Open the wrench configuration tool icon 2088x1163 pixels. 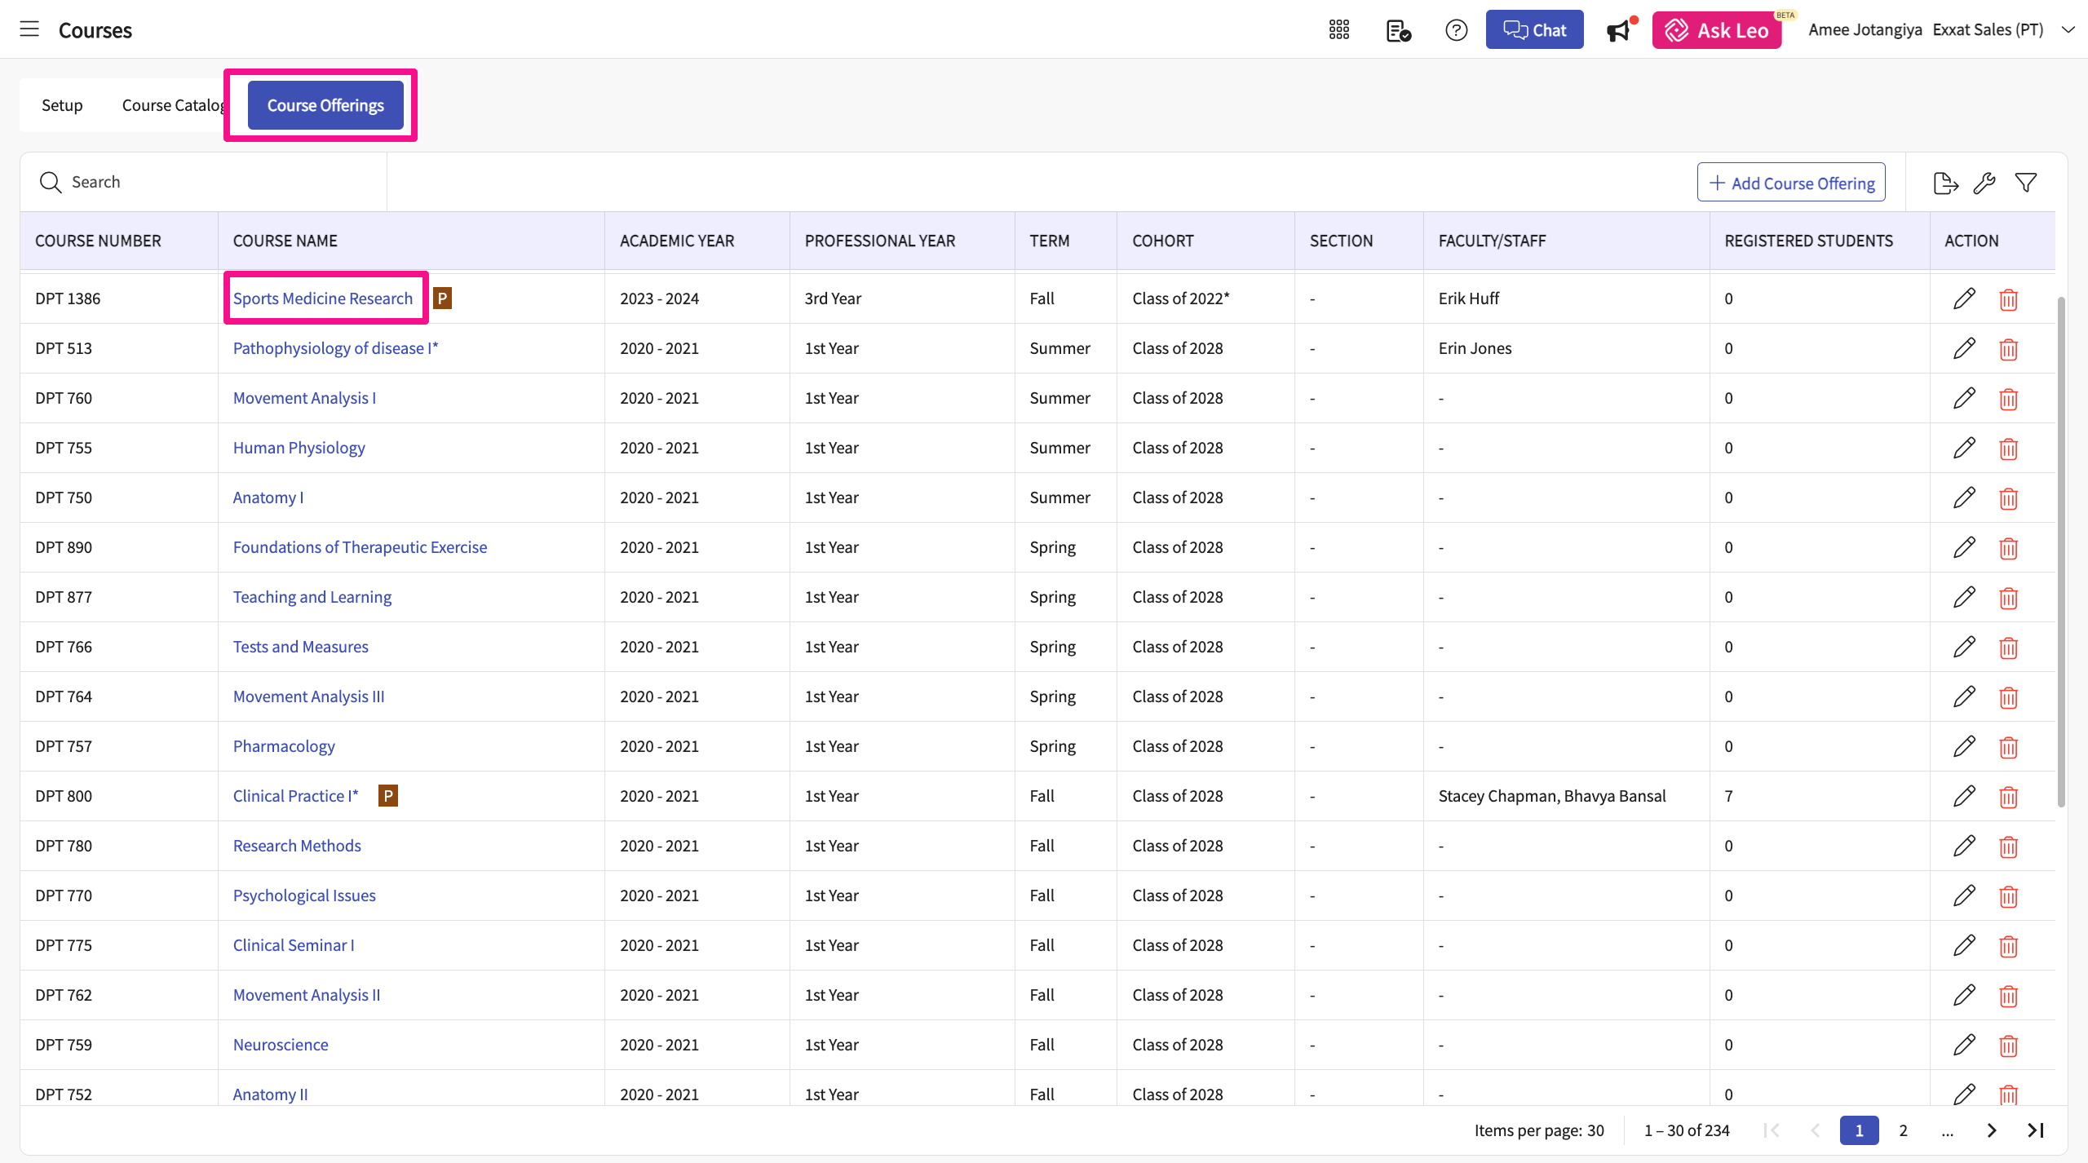[x=1984, y=183]
